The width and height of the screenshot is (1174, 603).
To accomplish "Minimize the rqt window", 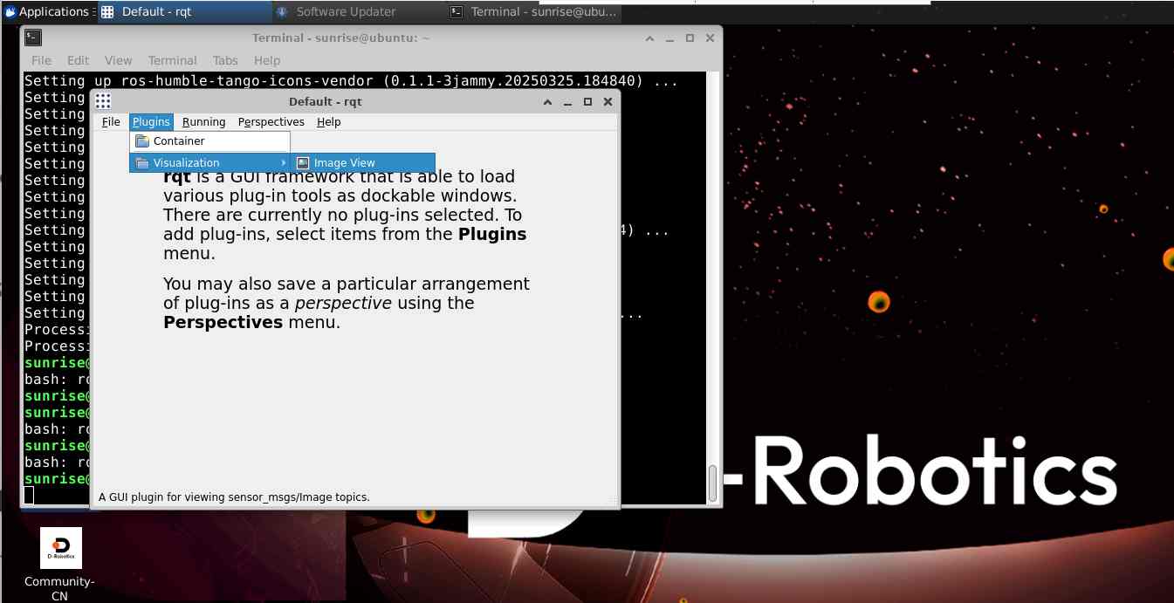I will coord(567,102).
